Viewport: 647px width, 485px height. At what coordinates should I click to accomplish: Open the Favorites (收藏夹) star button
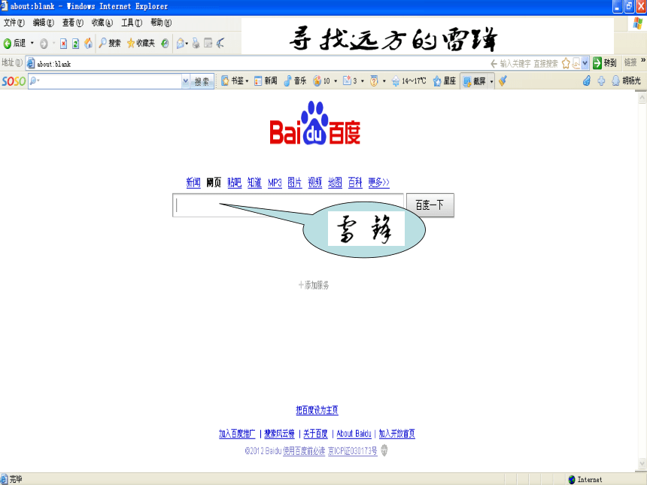point(141,43)
